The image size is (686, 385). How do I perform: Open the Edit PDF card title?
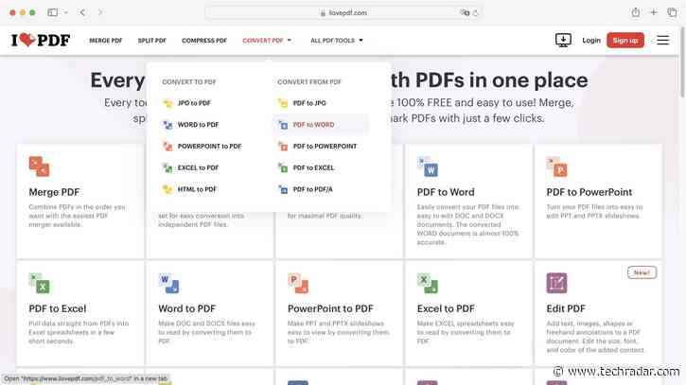pos(566,309)
